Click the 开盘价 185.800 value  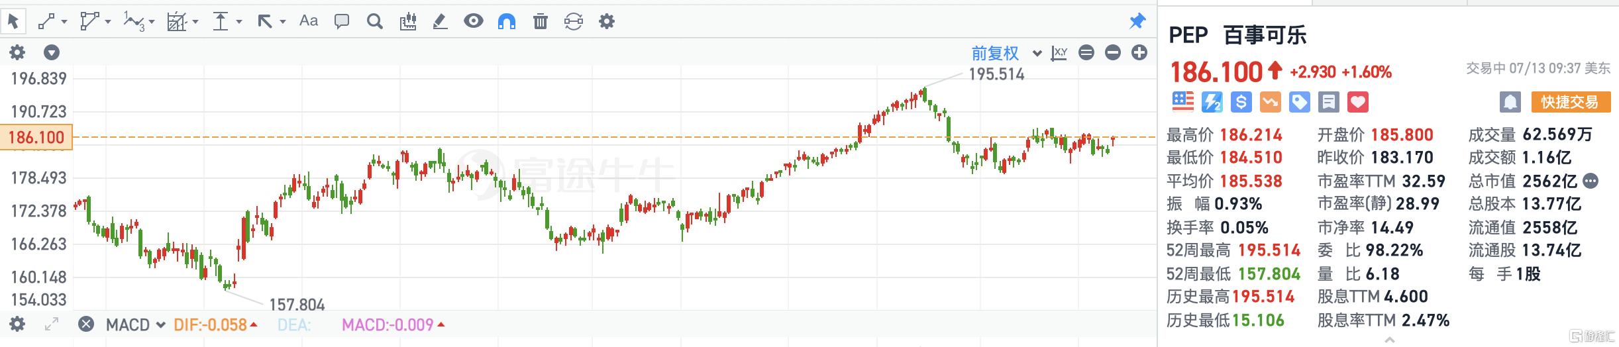1402,135
